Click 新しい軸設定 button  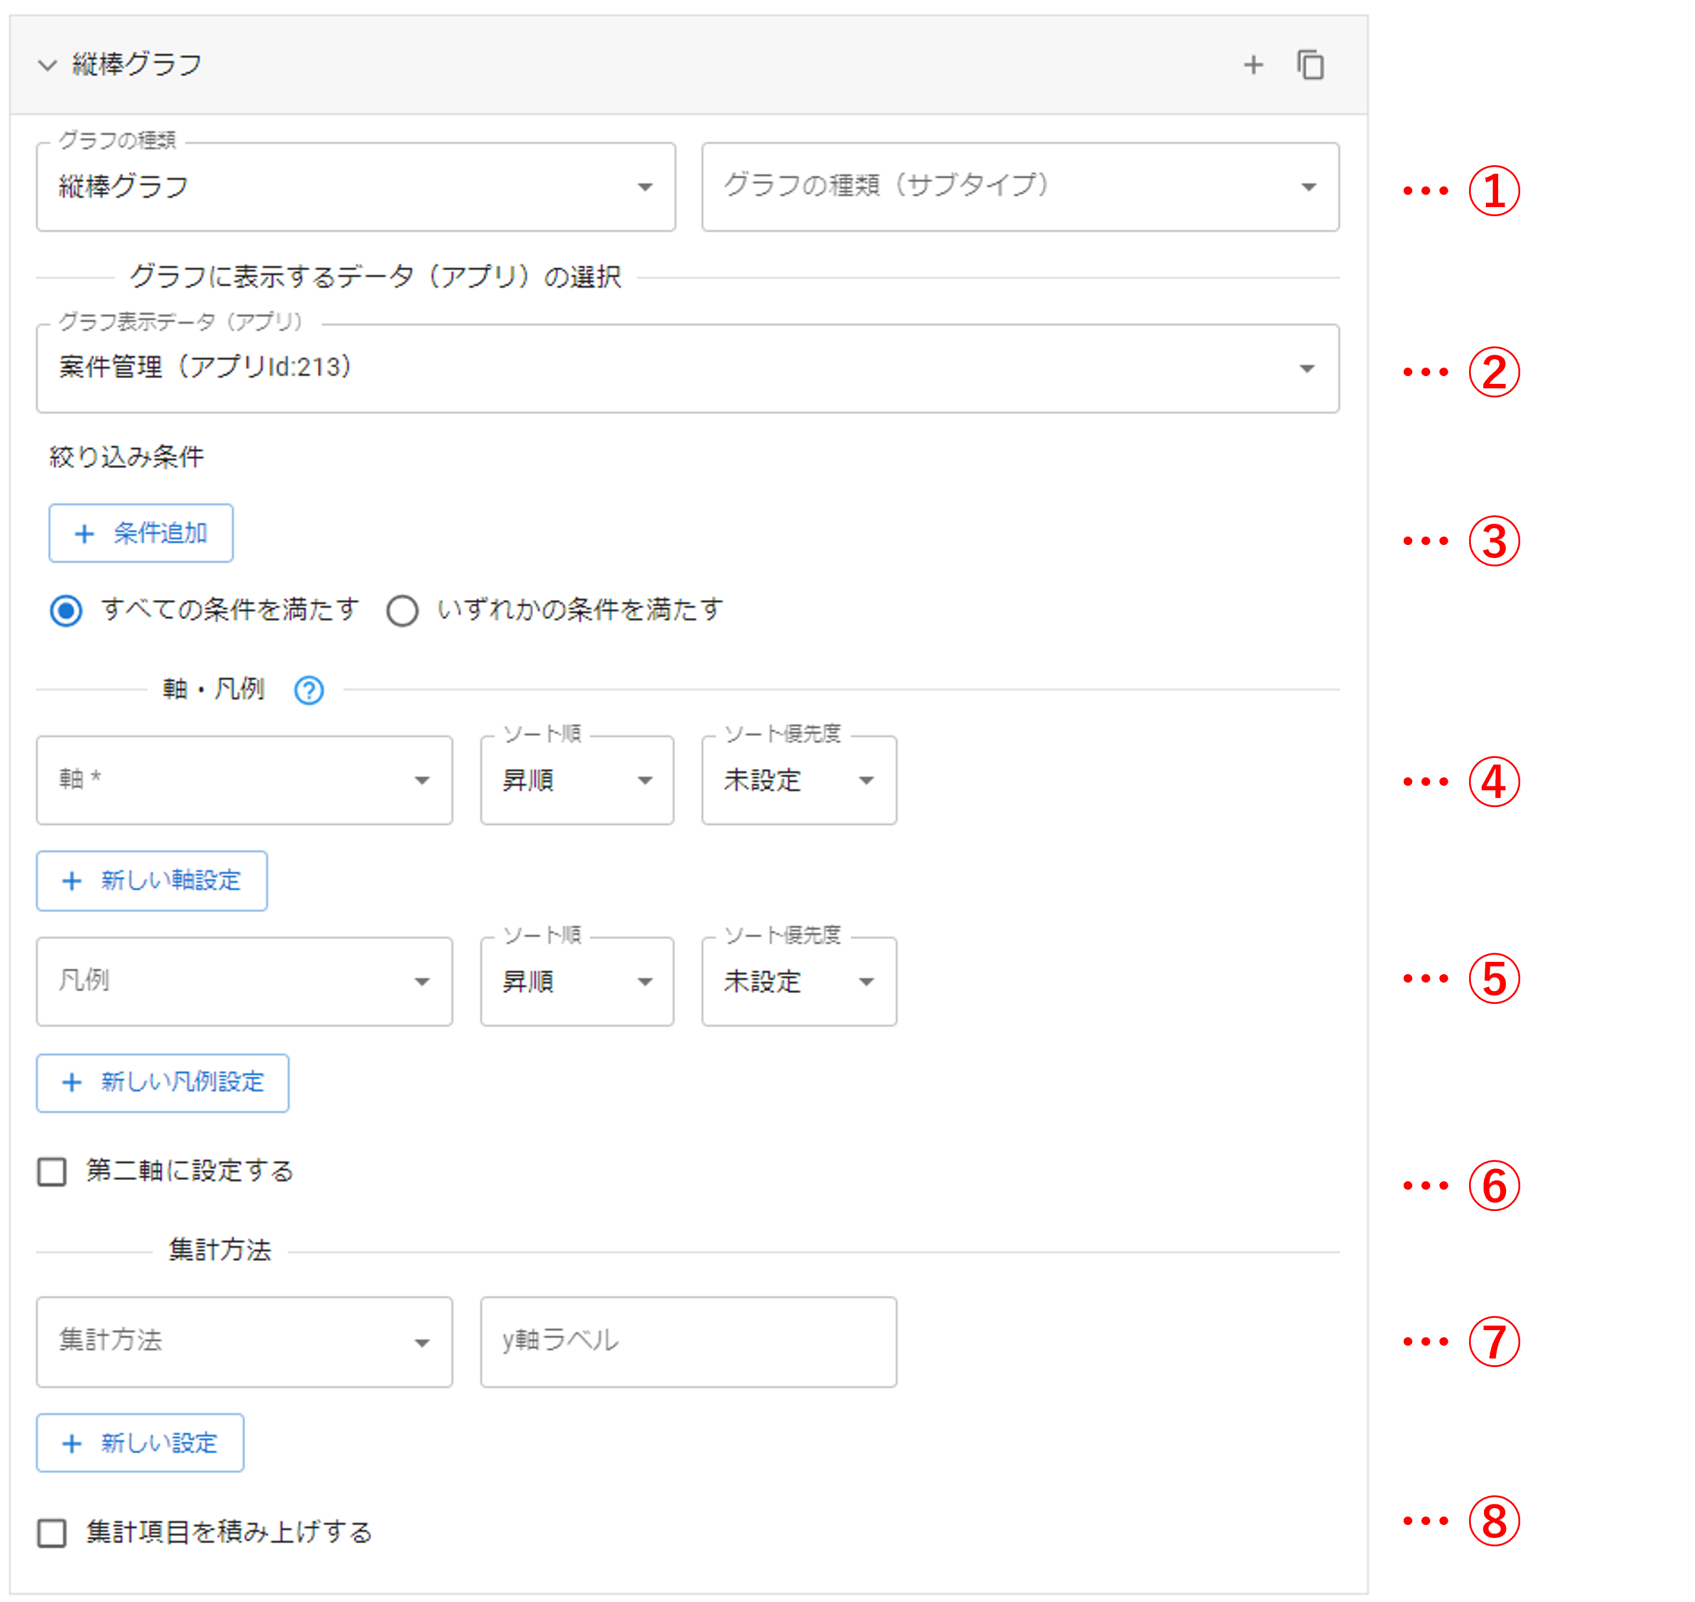152,880
